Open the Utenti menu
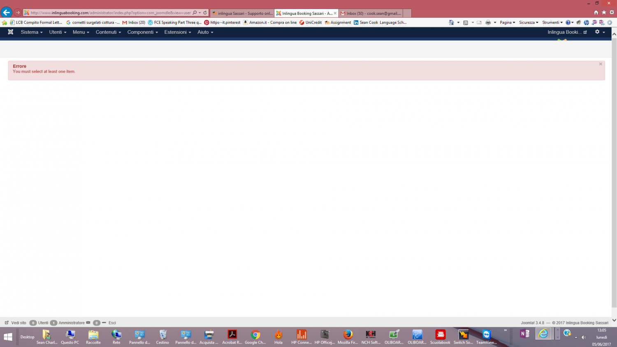617x347 pixels. pos(58,32)
